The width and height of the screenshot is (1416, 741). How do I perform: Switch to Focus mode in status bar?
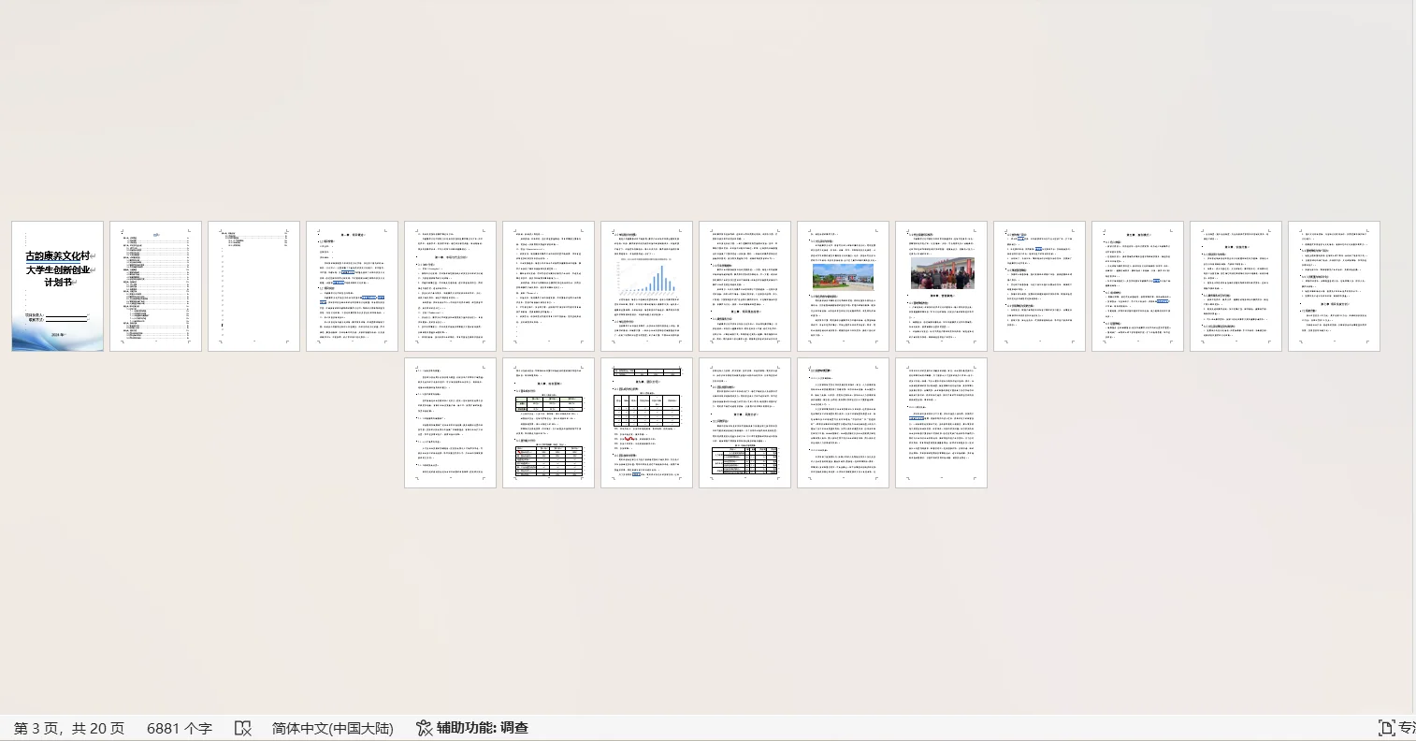(1397, 728)
